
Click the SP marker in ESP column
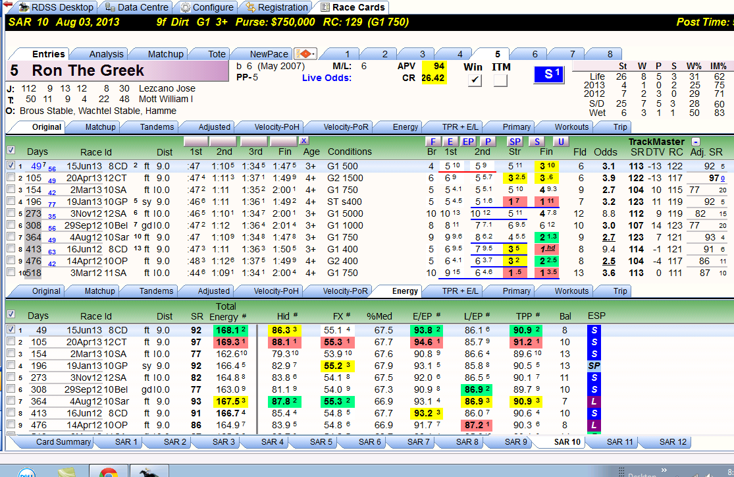[594, 366]
